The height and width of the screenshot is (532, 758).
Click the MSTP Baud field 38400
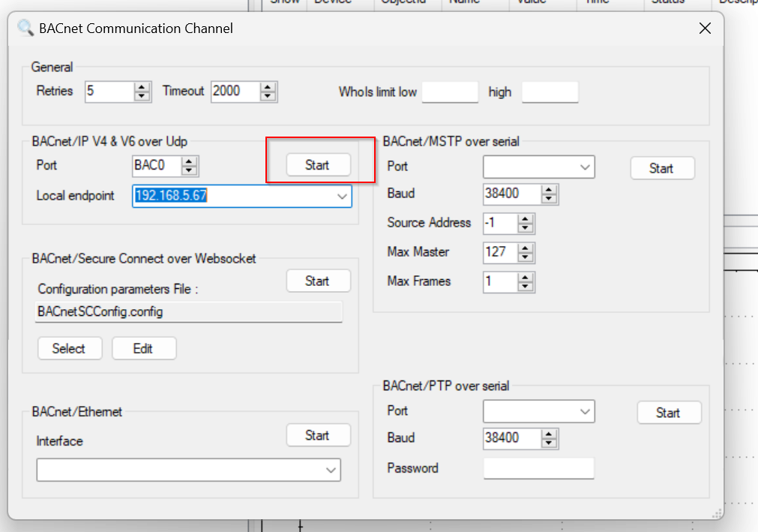click(512, 194)
